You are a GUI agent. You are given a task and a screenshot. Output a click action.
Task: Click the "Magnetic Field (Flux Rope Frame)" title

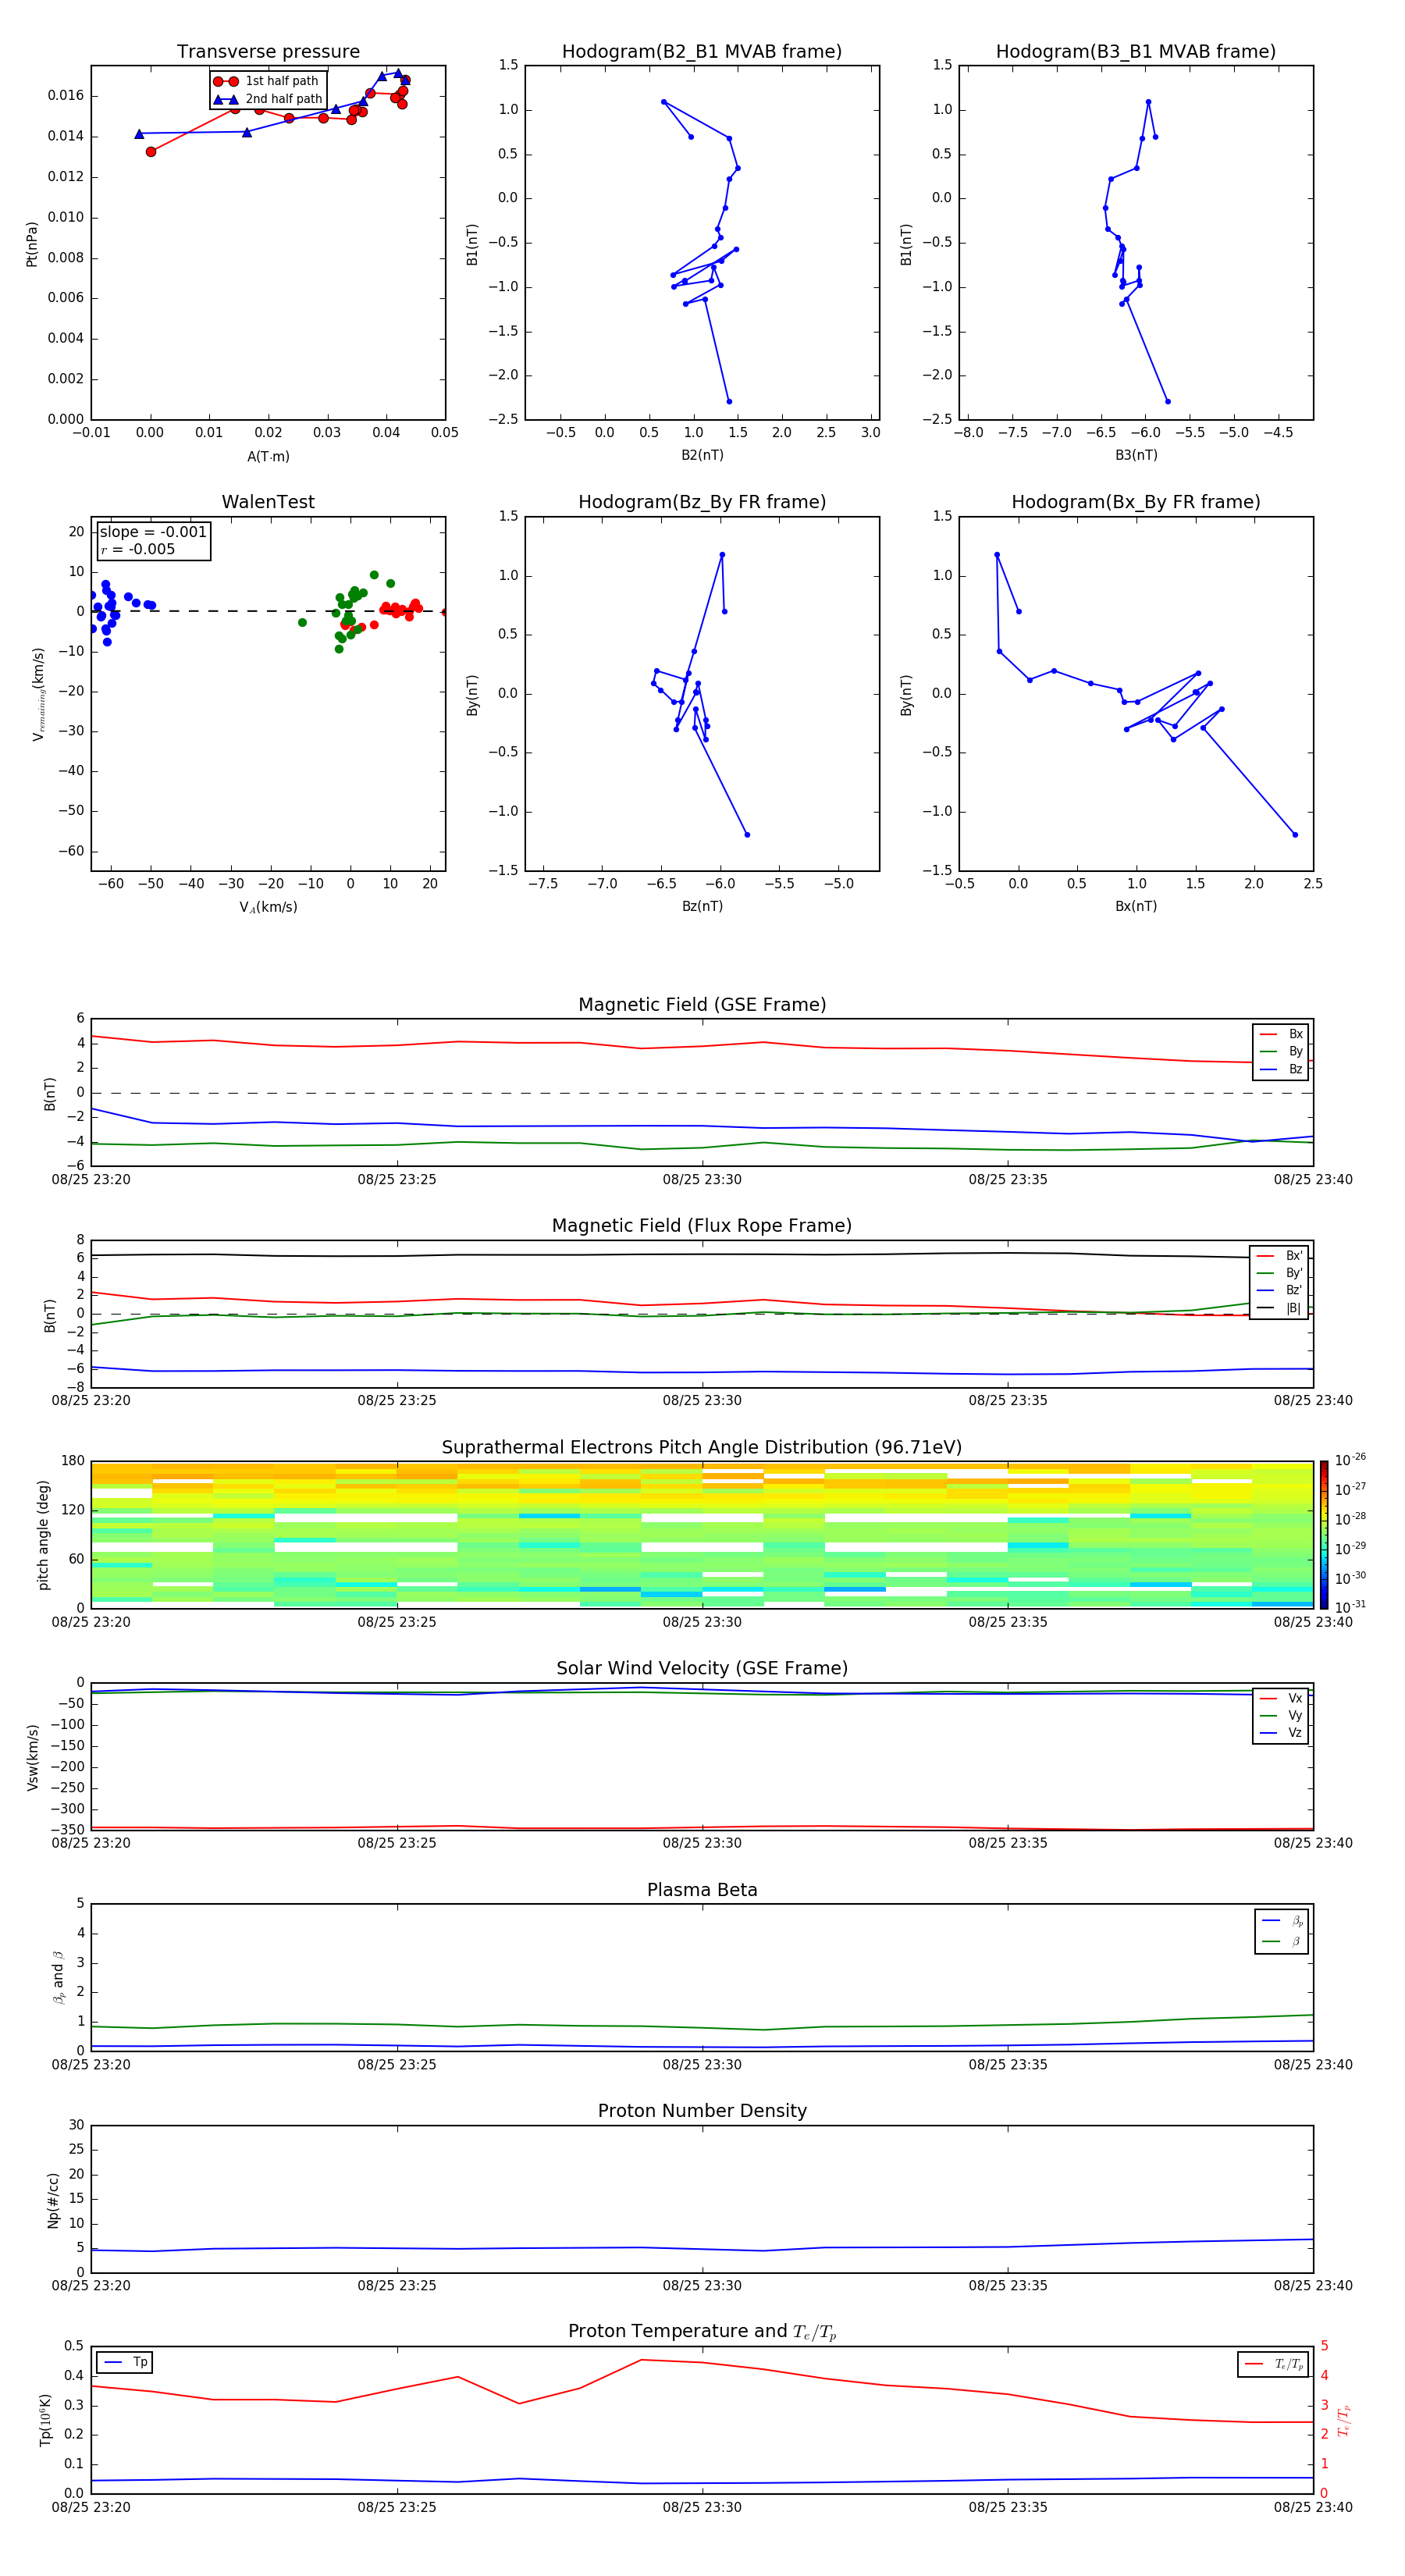pyautogui.click(x=702, y=1226)
